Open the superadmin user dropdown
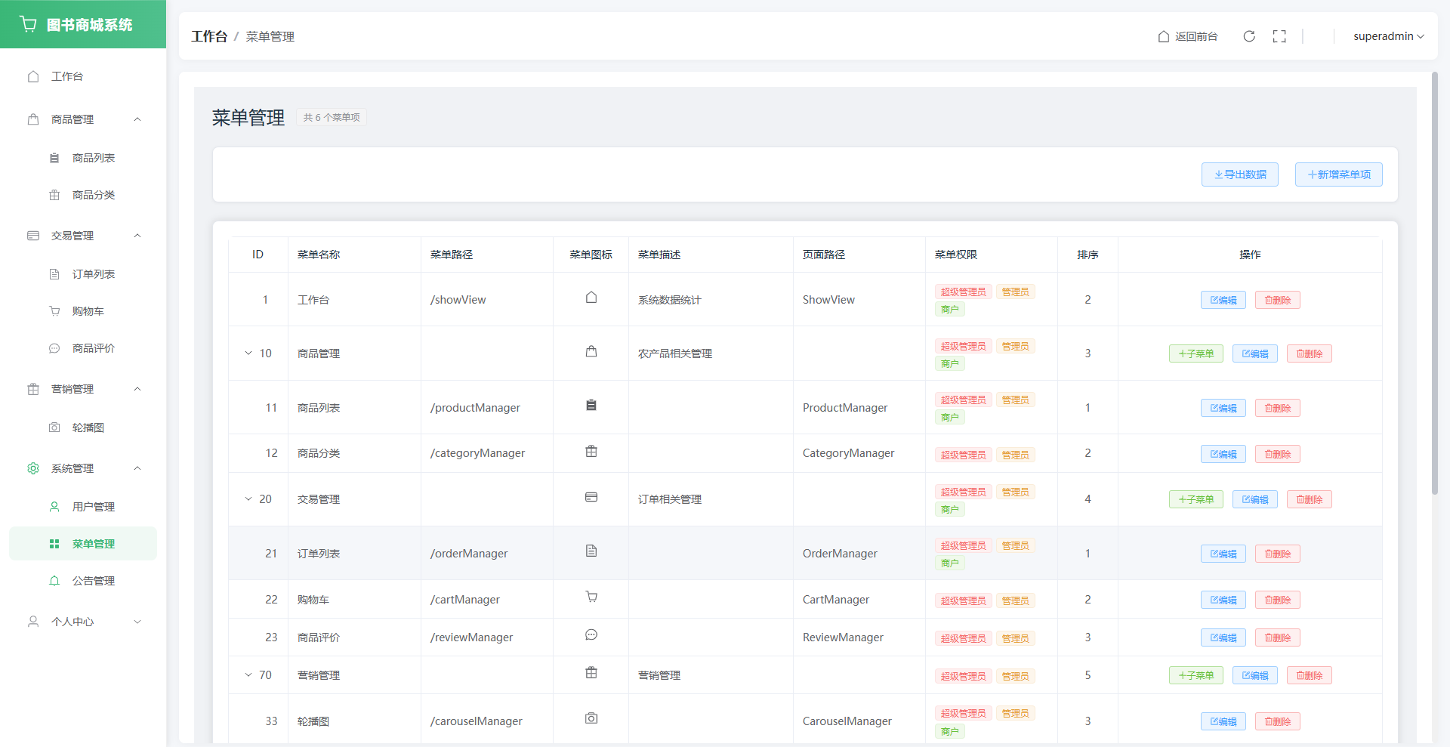This screenshot has height=747, width=1450. click(x=1388, y=36)
